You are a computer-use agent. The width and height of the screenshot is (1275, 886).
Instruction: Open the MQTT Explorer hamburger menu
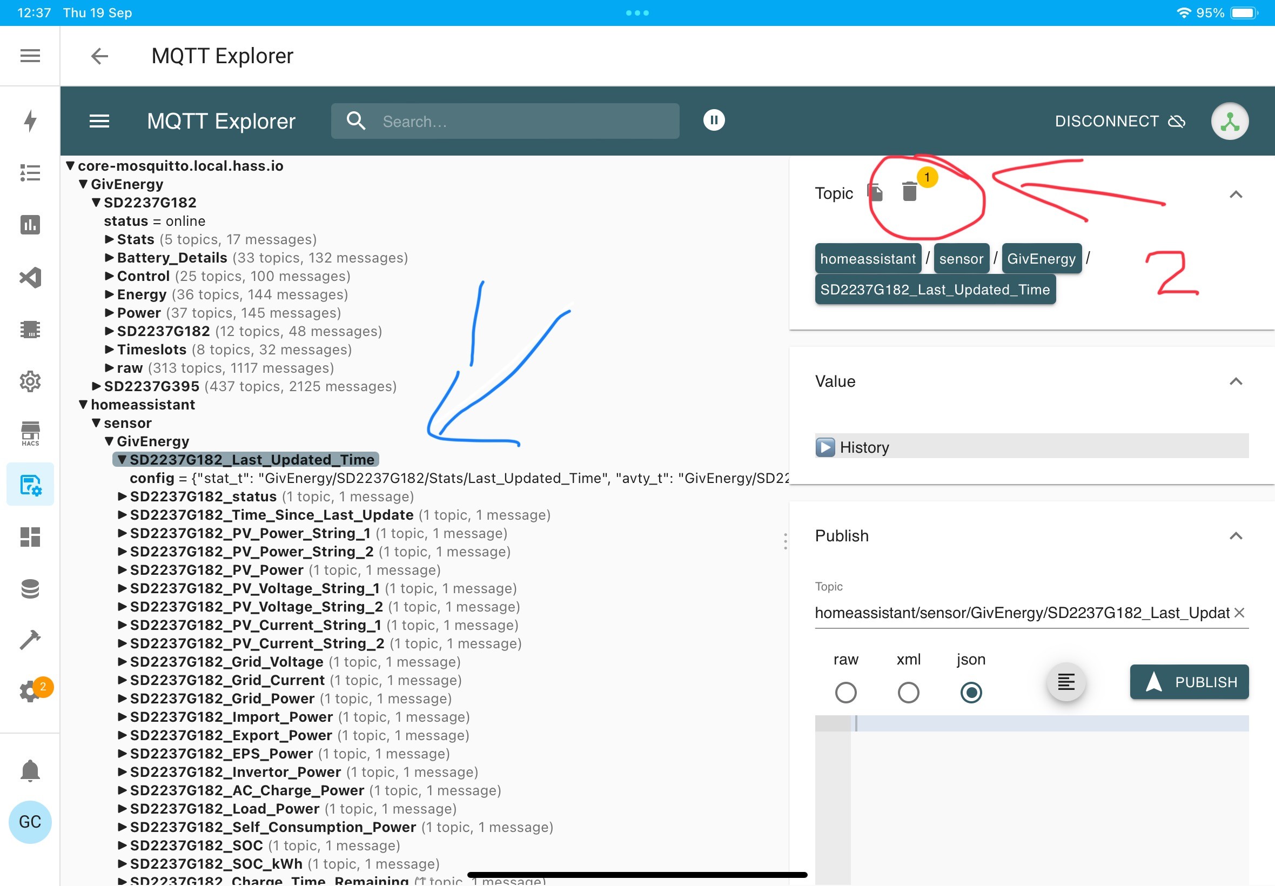[x=99, y=121]
